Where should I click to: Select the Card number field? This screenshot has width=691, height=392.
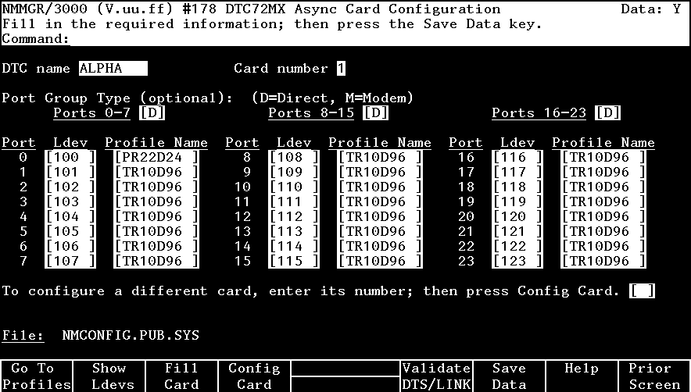click(x=341, y=69)
